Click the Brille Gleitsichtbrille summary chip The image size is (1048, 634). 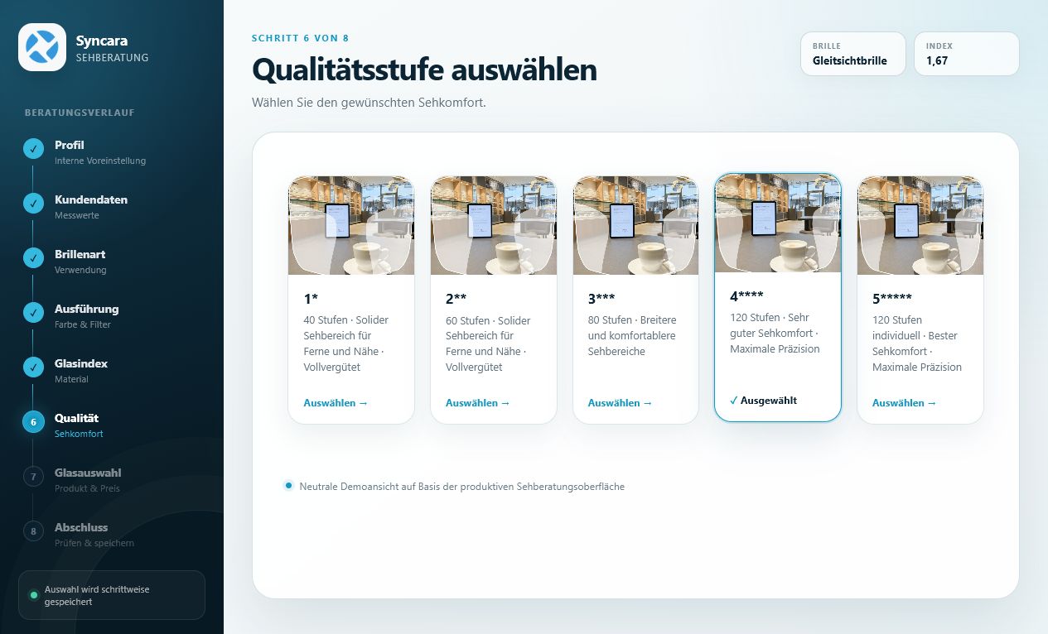[x=853, y=54]
